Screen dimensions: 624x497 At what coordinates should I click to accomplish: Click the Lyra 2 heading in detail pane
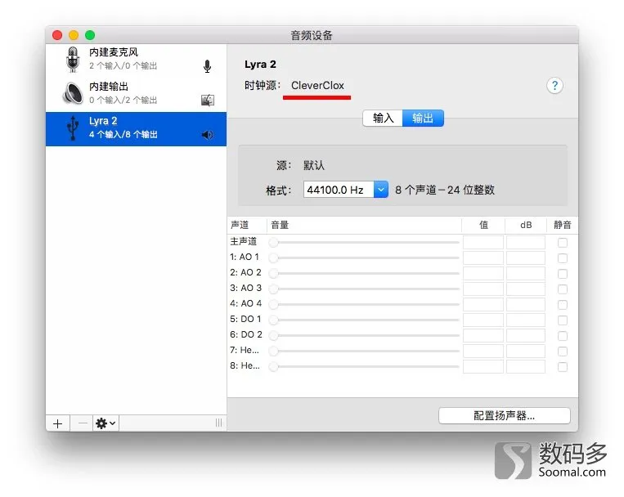pyautogui.click(x=260, y=64)
